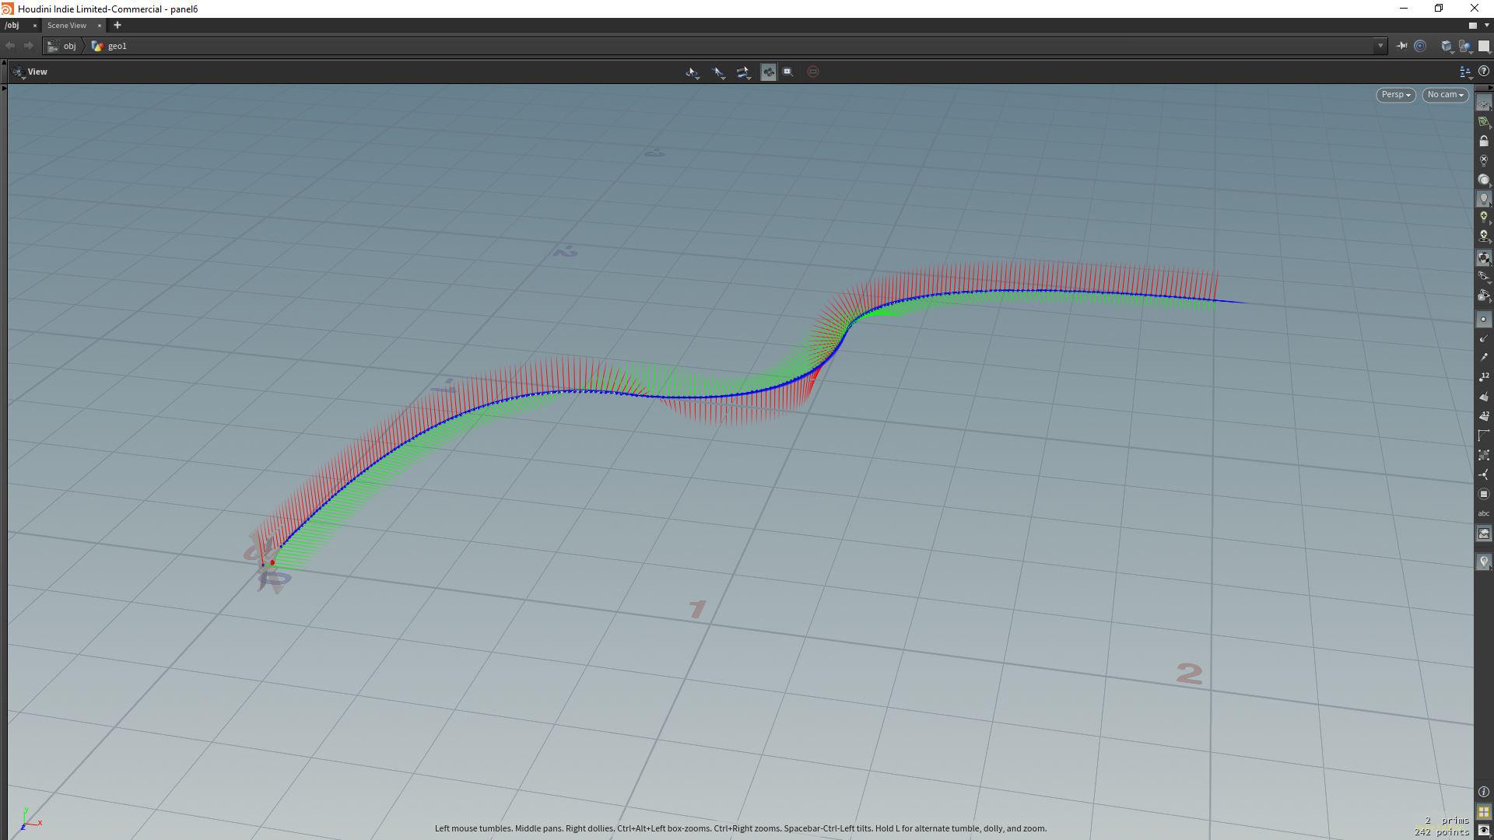1494x840 pixels.
Task: Open the Help question mark icon
Action: (1485, 72)
